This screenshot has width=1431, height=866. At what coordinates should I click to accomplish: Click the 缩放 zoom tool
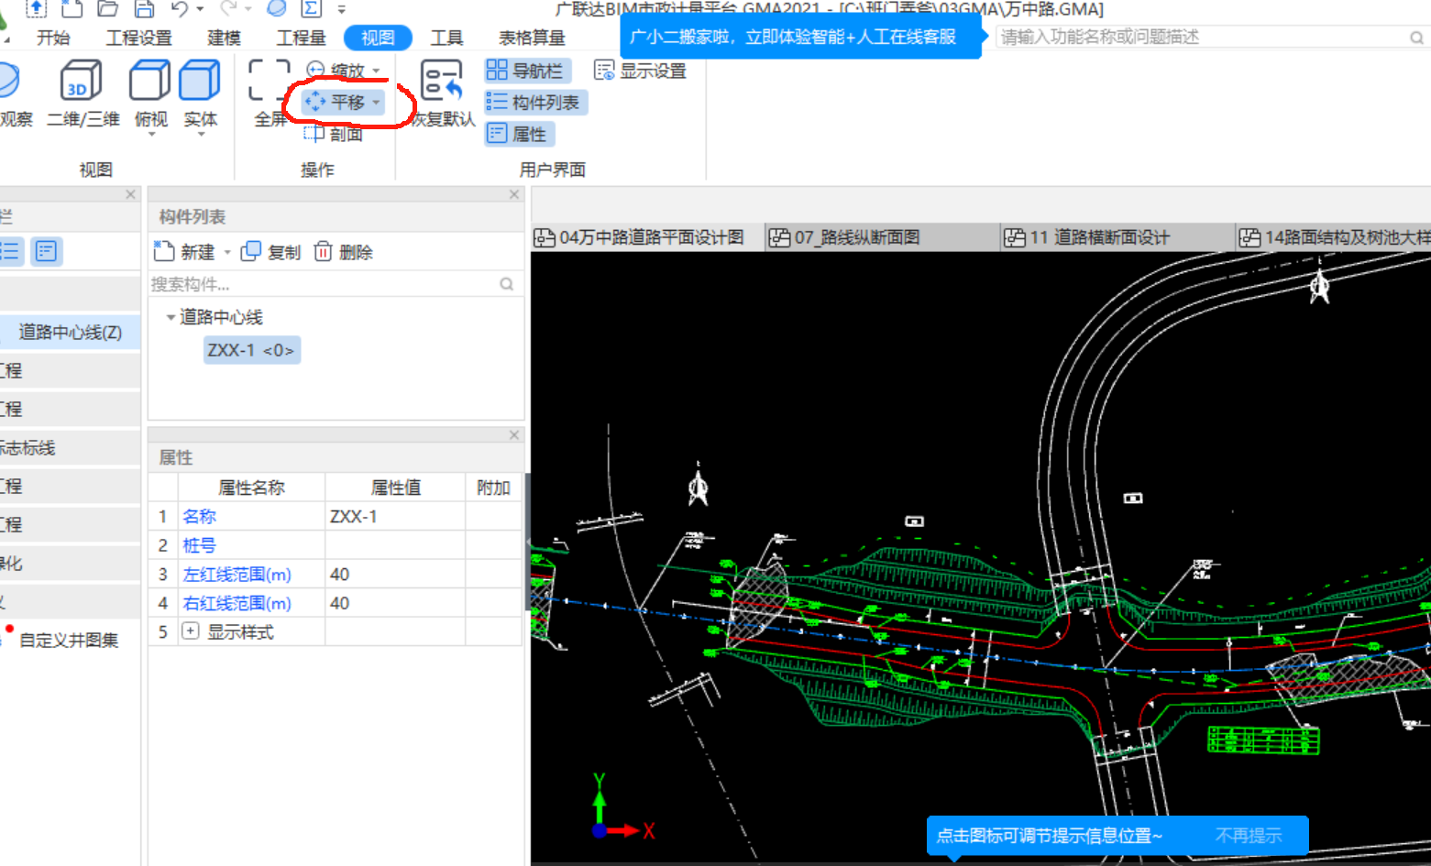[338, 70]
